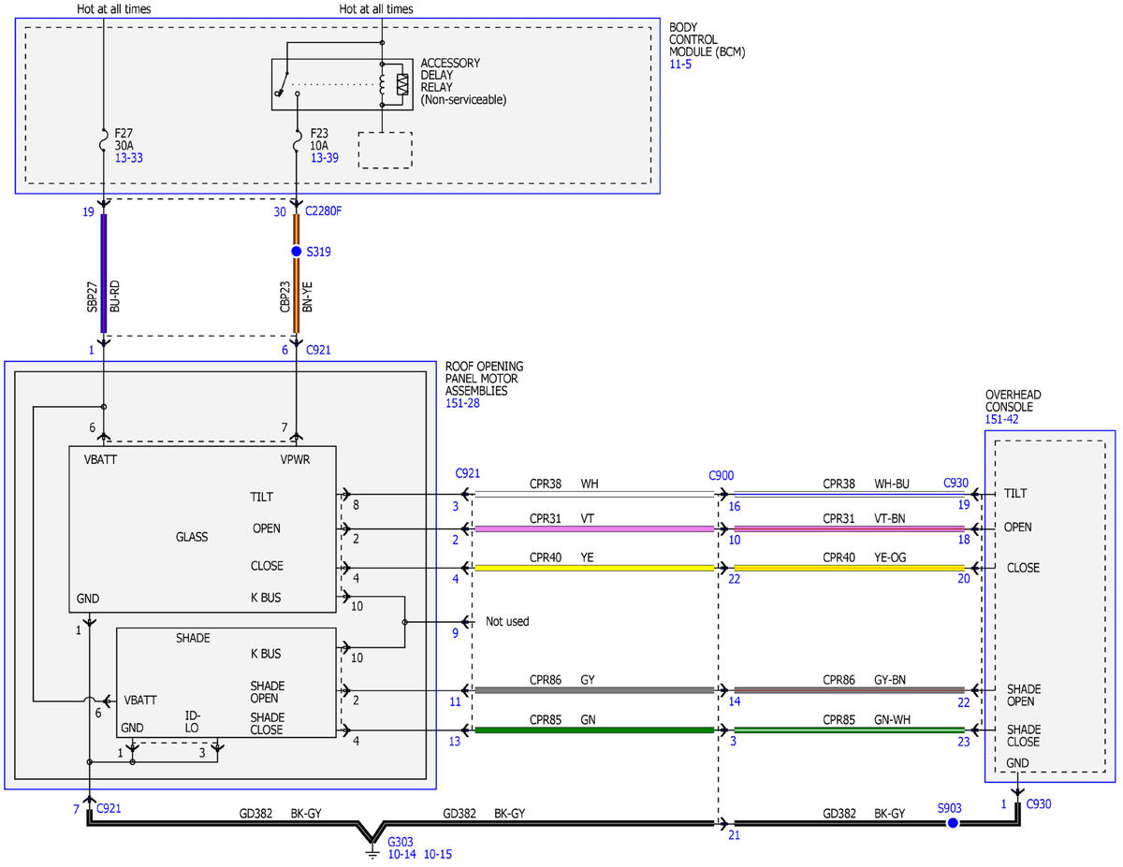Viewport: 1123px width, 867px height.
Task: Click the S319 splice dot
Action: (298, 252)
